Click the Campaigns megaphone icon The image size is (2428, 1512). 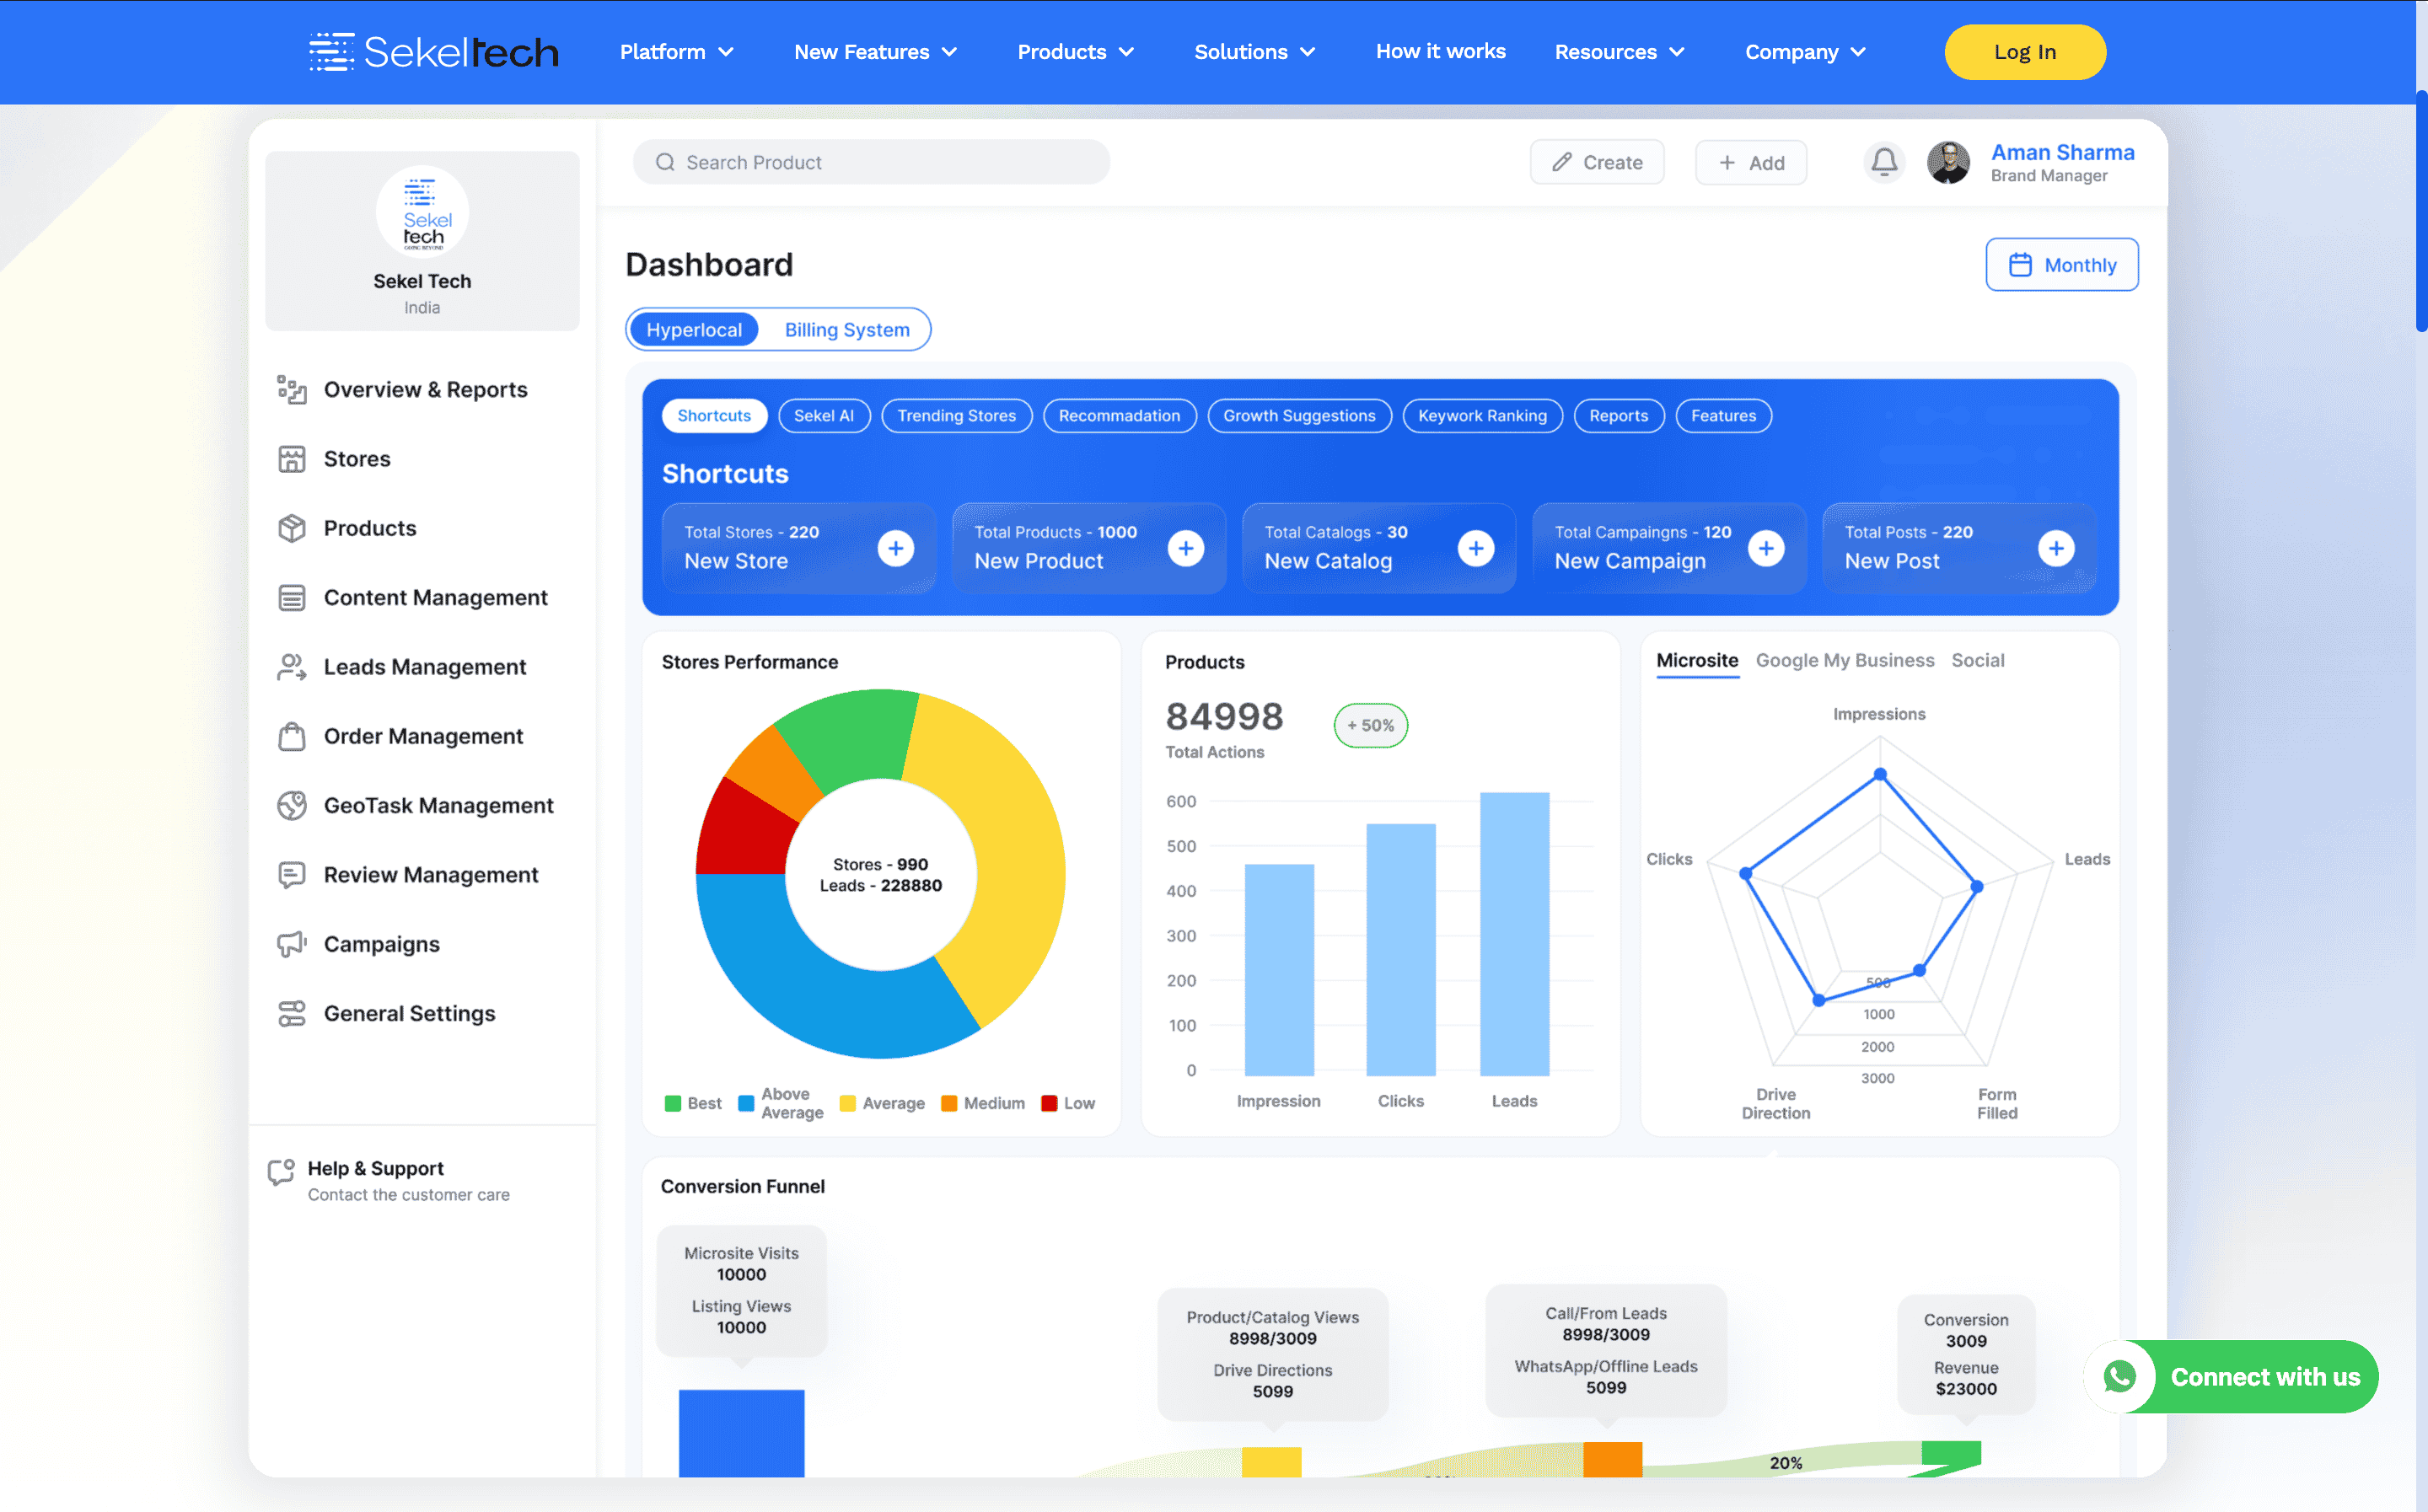[x=292, y=944]
